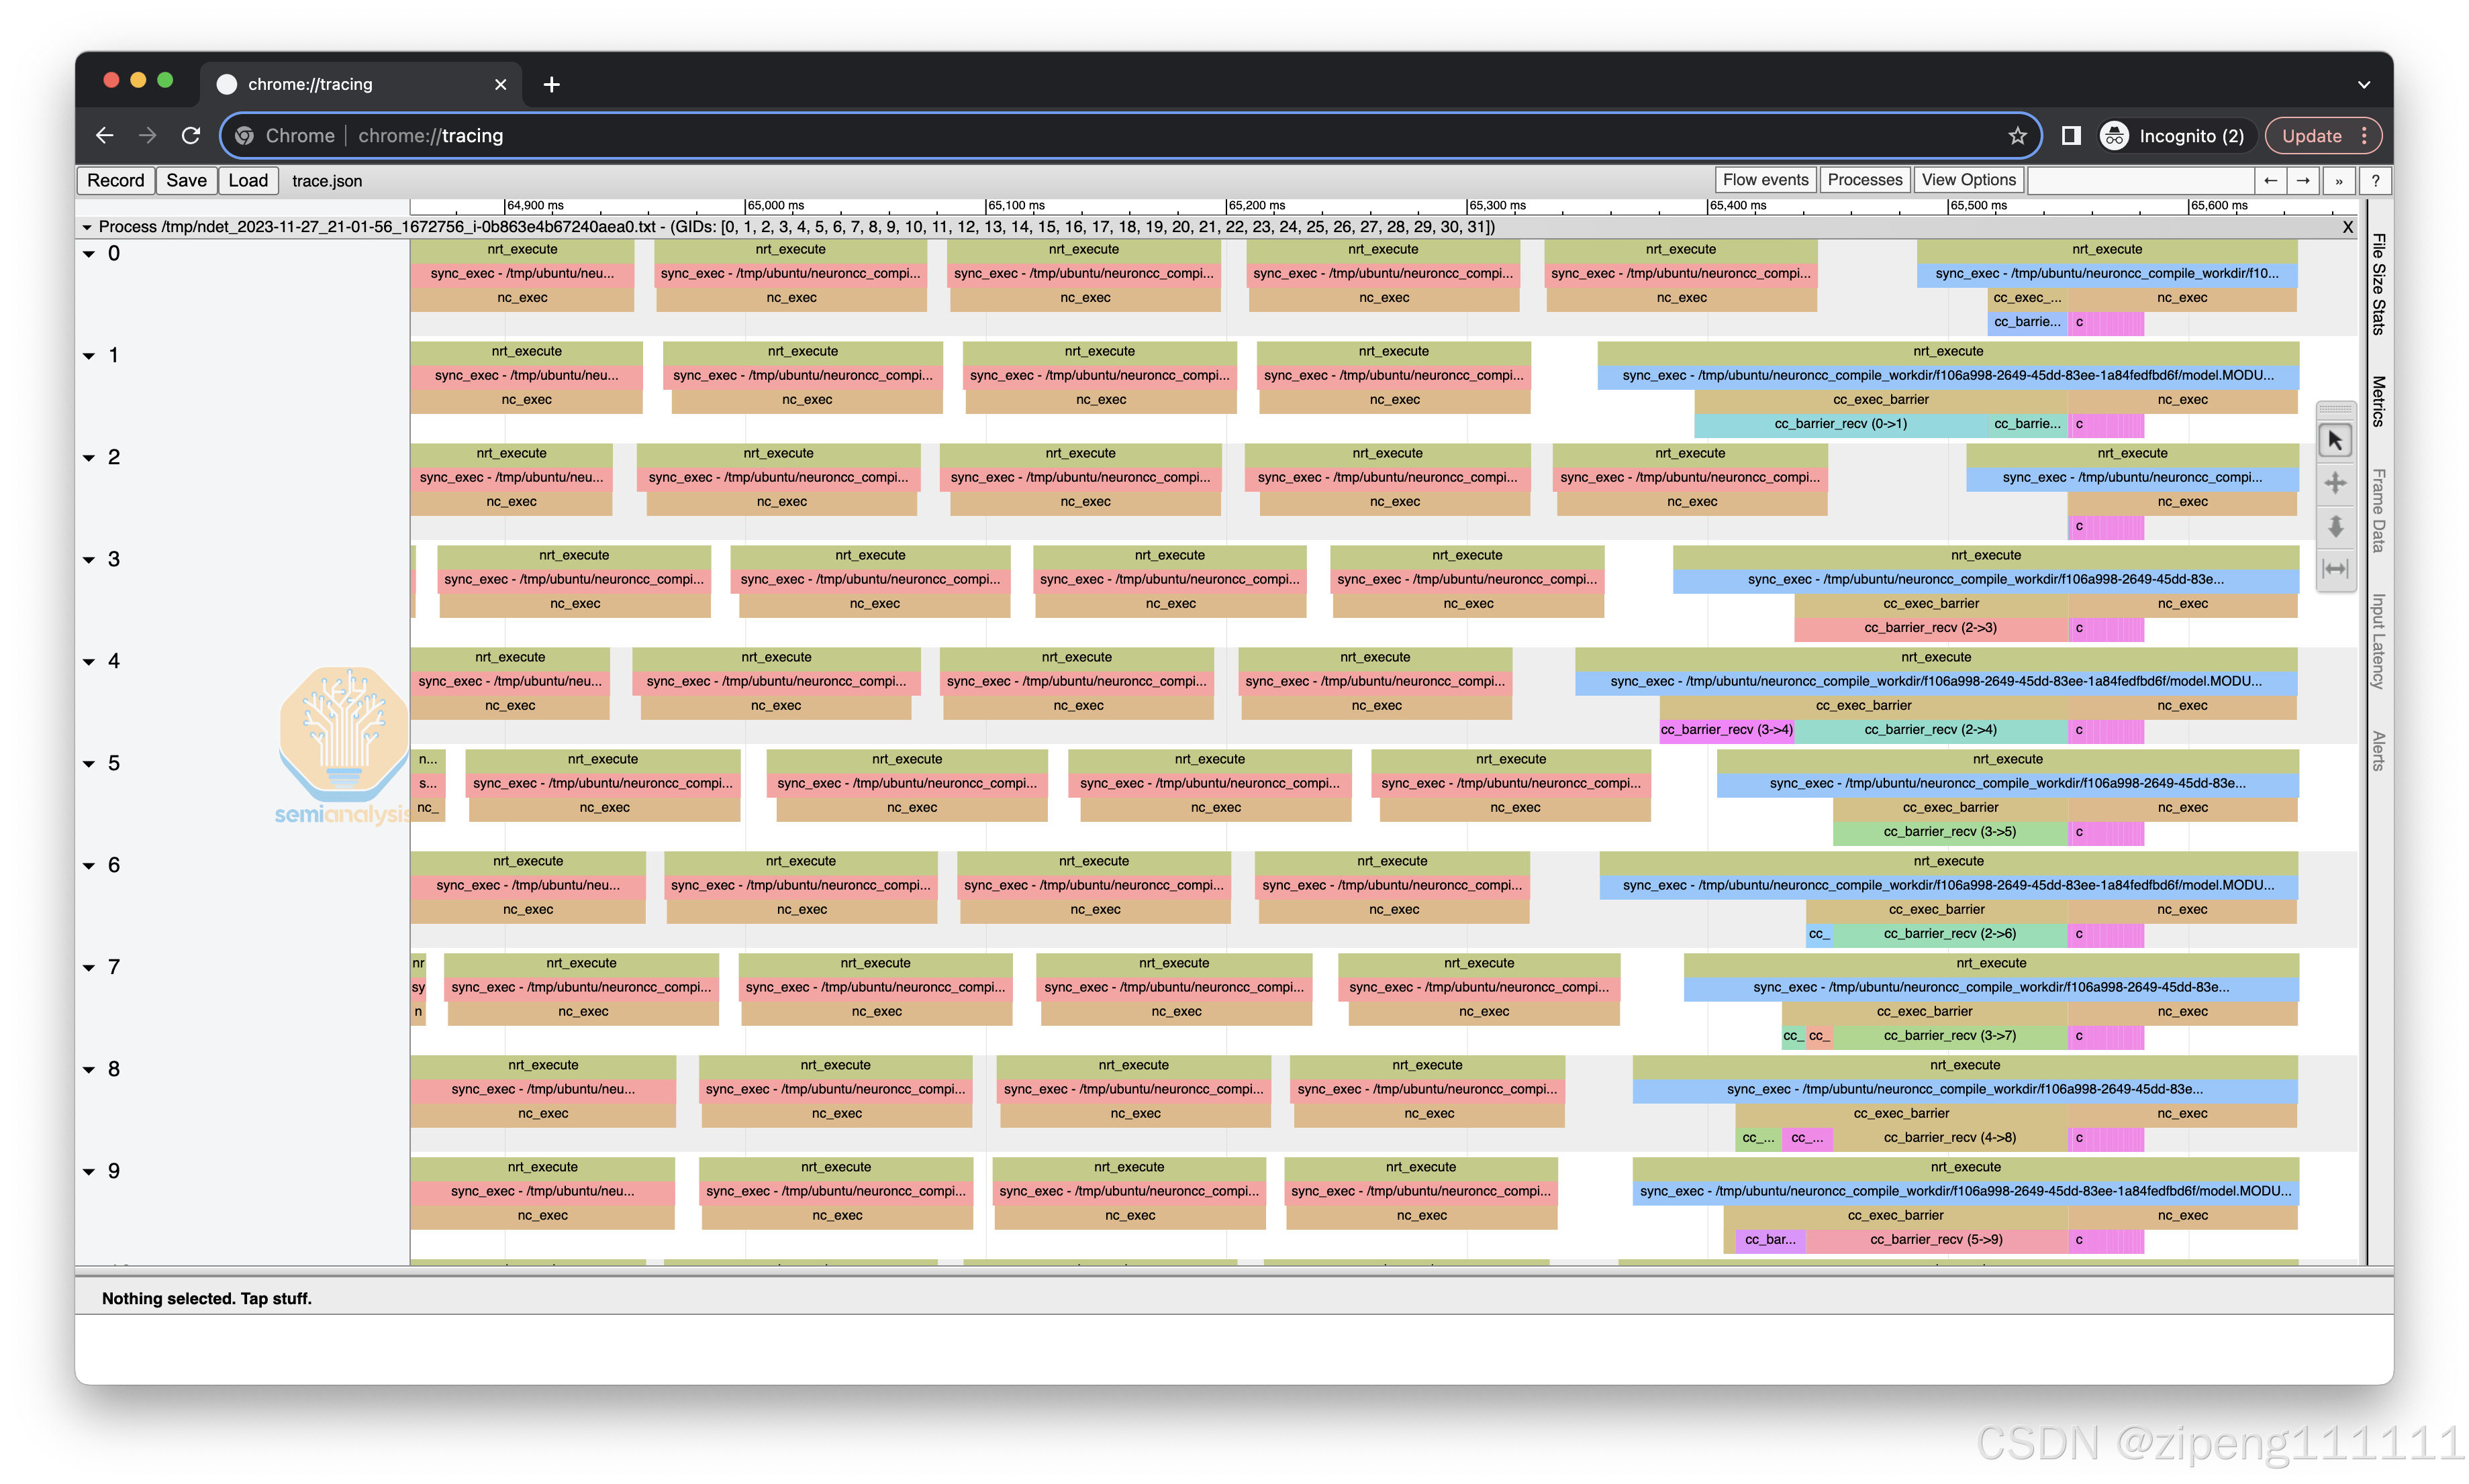Open the Flow events menu
Screen dimensions: 2469x1484
[1765, 180]
